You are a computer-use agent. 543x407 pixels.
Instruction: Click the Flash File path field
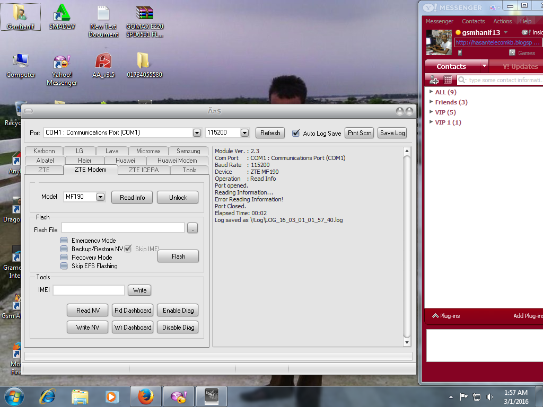(123, 228)
